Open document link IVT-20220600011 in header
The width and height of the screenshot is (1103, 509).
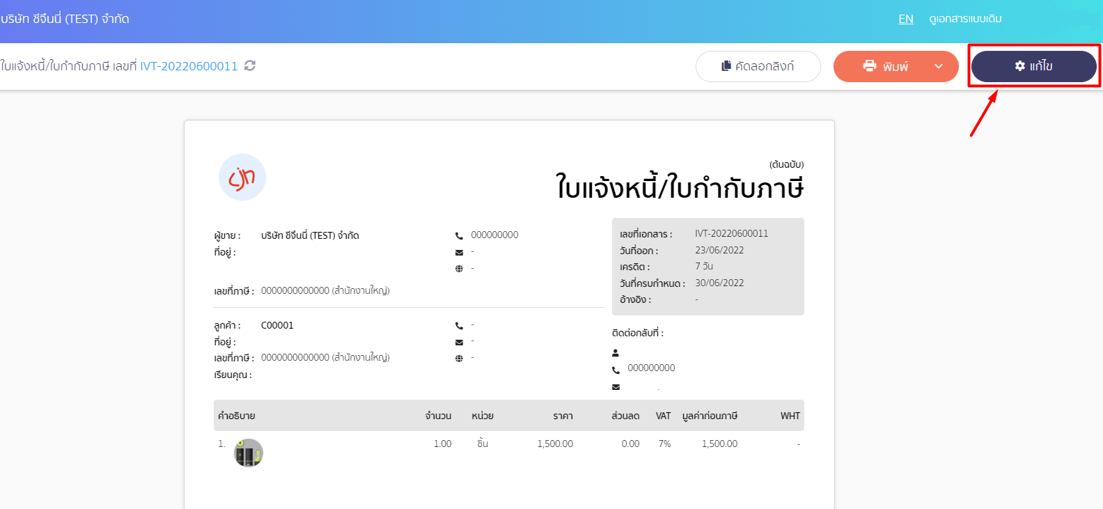(189, 66)
